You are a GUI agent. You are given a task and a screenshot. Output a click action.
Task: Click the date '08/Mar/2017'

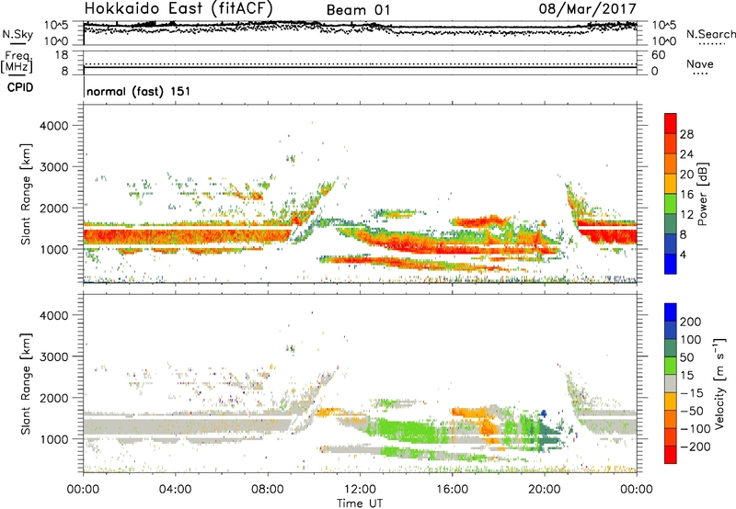tap(588, 9)
